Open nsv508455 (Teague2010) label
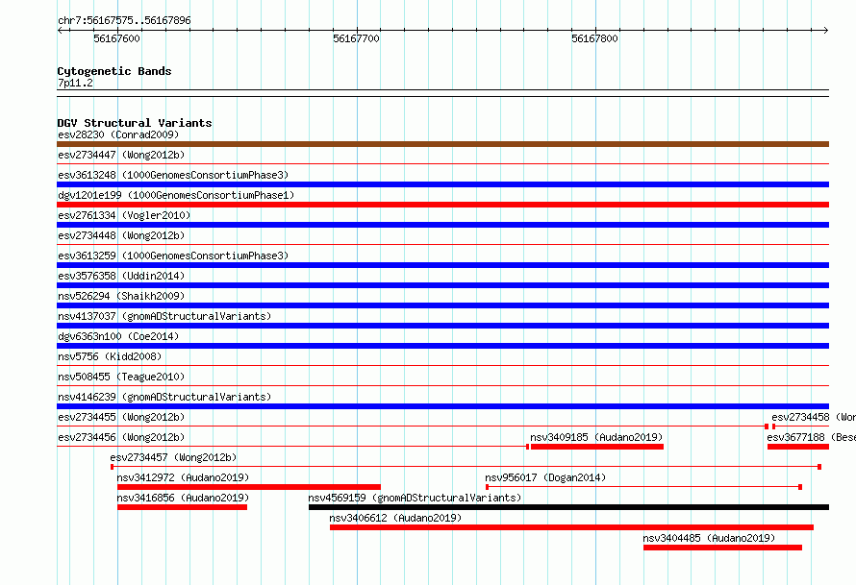 click(x=121, y=377)
